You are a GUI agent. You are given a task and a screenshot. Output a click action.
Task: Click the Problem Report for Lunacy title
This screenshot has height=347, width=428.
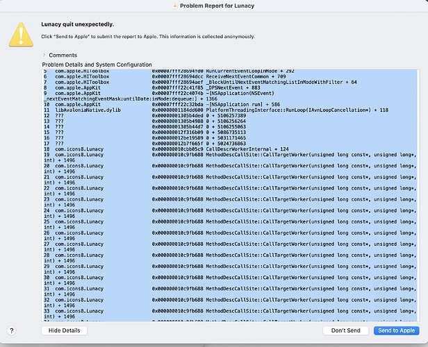coord(217,6)
